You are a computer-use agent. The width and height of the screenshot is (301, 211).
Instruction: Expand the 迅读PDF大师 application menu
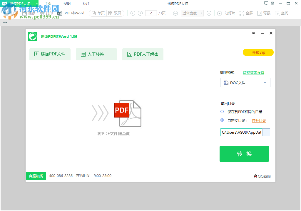click(37, 4)
